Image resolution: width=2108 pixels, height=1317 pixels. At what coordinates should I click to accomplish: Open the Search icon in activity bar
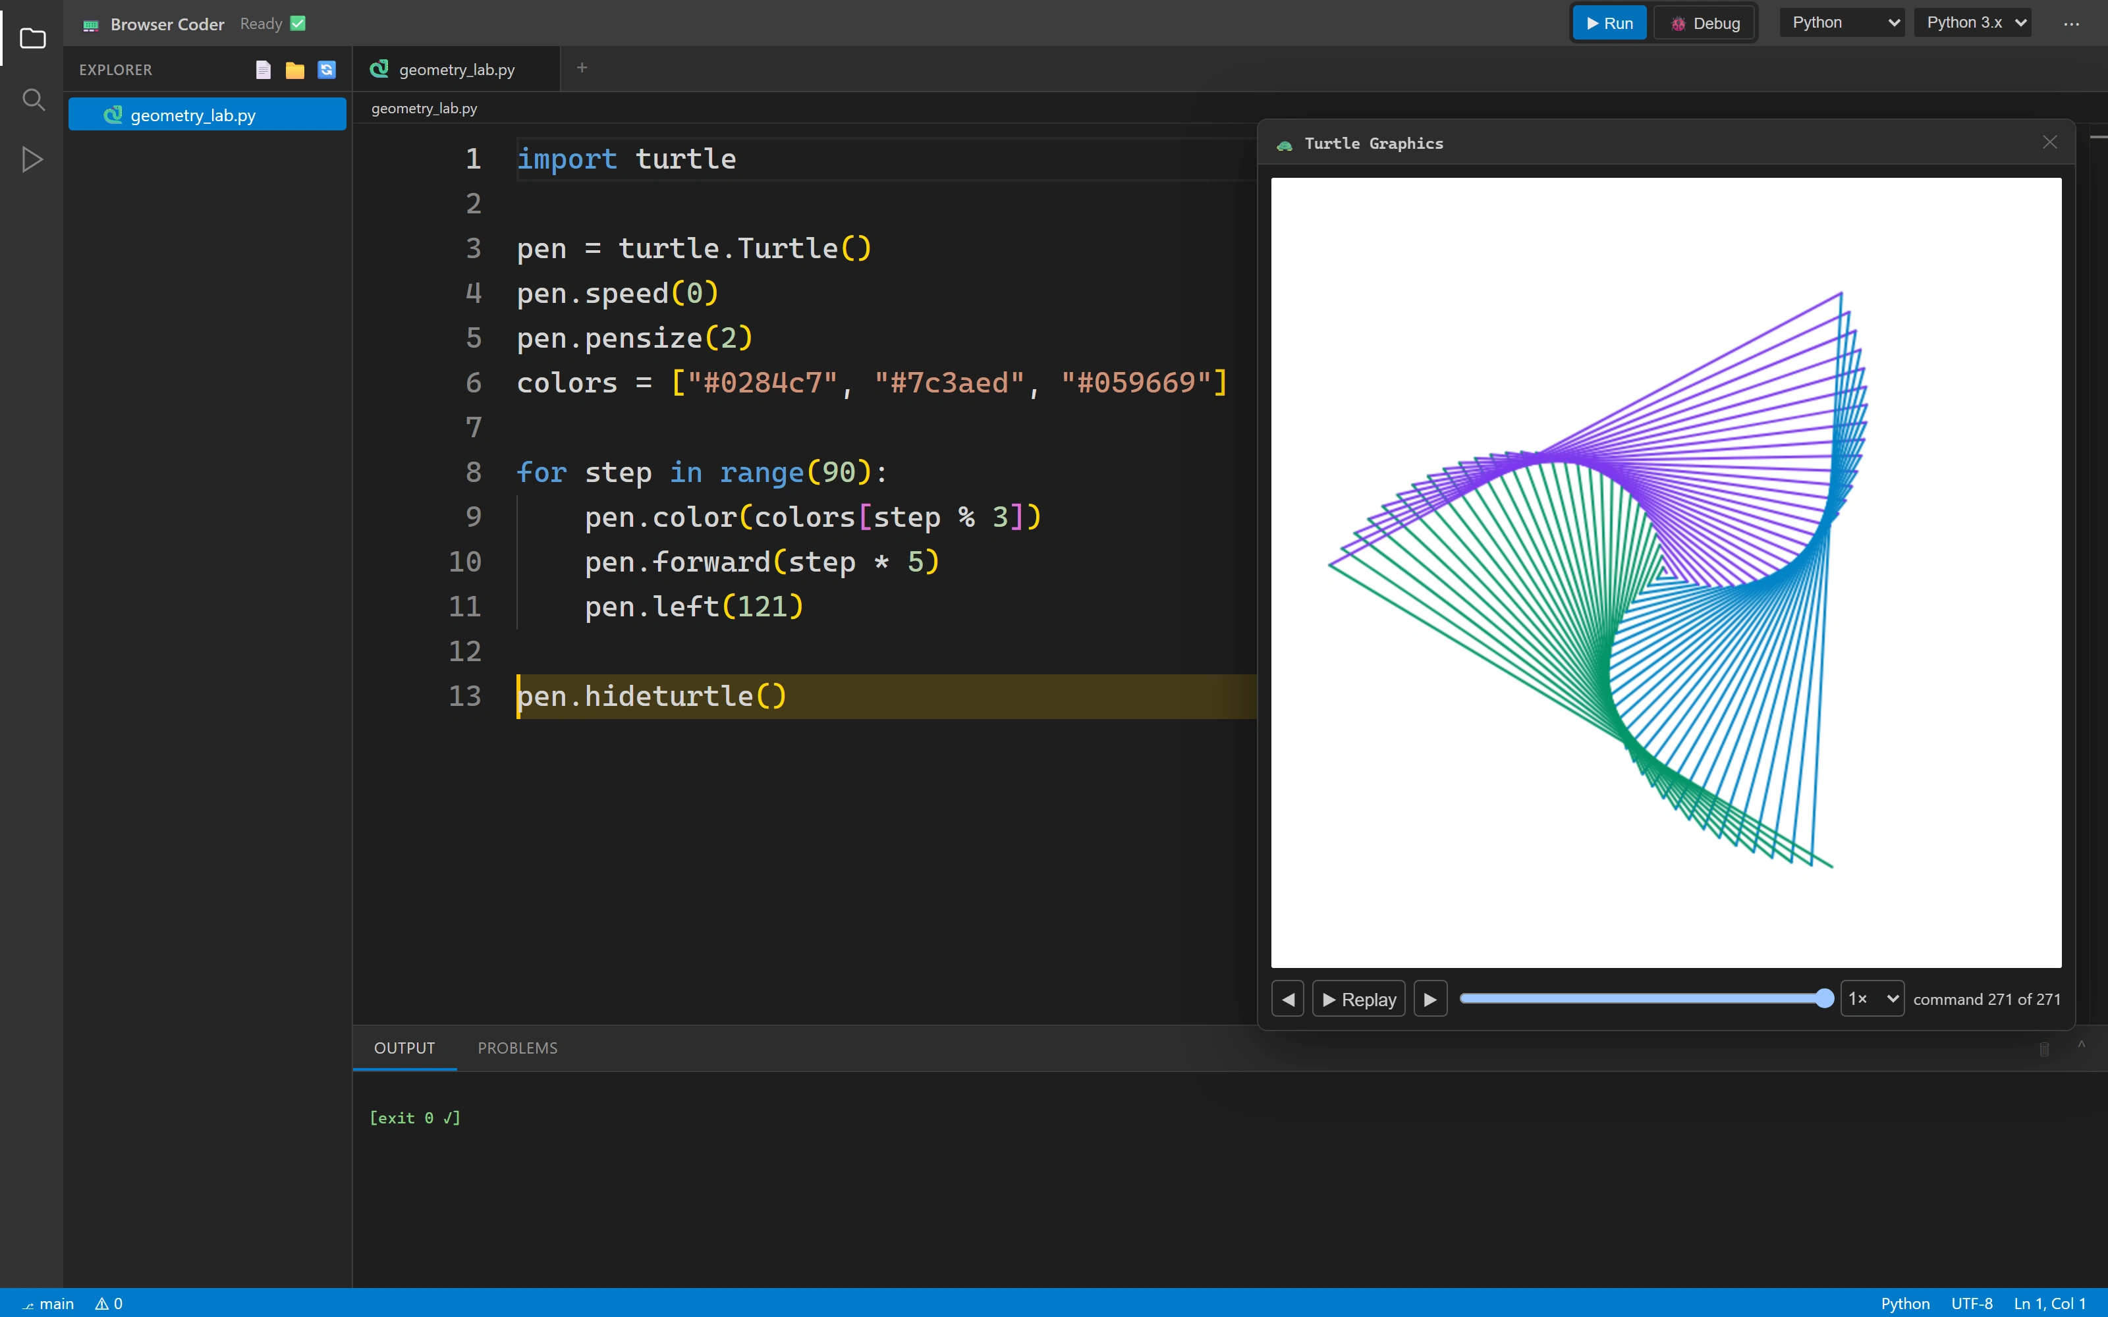pos(32,99)
